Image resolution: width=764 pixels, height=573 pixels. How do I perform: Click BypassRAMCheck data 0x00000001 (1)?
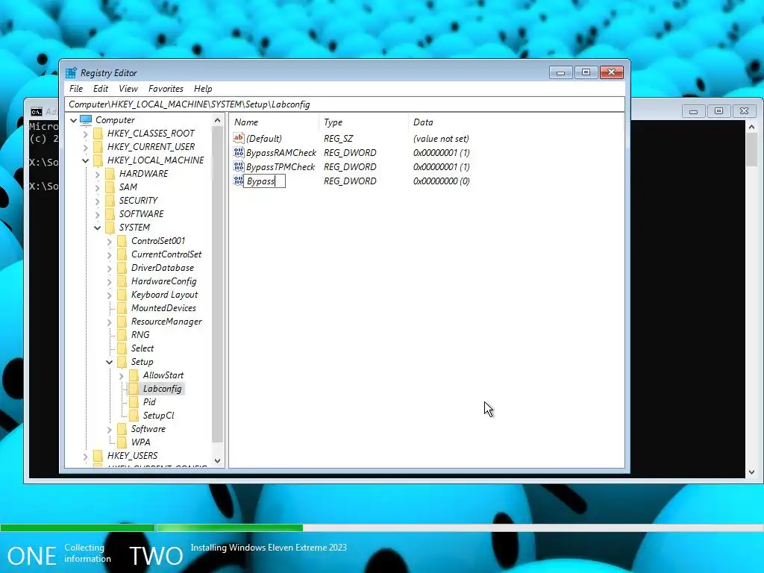tap(442, 152)
